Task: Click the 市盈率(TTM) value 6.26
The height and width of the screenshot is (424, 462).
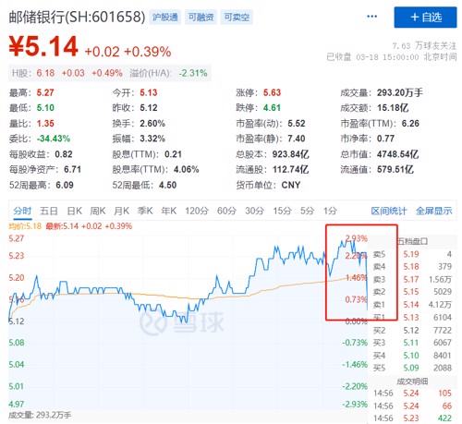Action: 410,124
